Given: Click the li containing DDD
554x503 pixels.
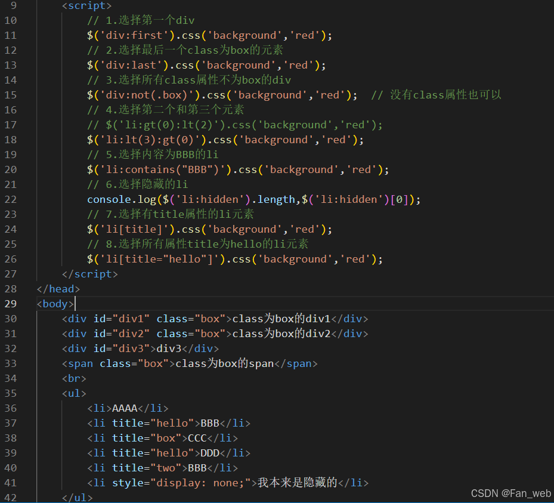Looking at the screenshot, I should pos(169,453).
